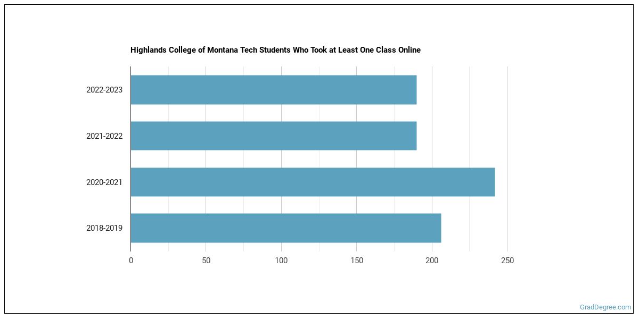Click the 2020-2021 axis label
This screenshot has height=319, width=639.
point(104,182)
